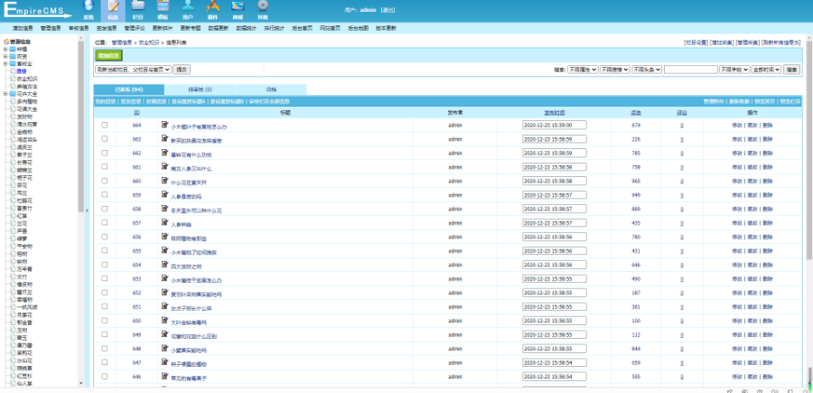Tick the checkbox for row 646
Image resolution: width=813 pixels, height=393 pixels.
tap(105, 377)
